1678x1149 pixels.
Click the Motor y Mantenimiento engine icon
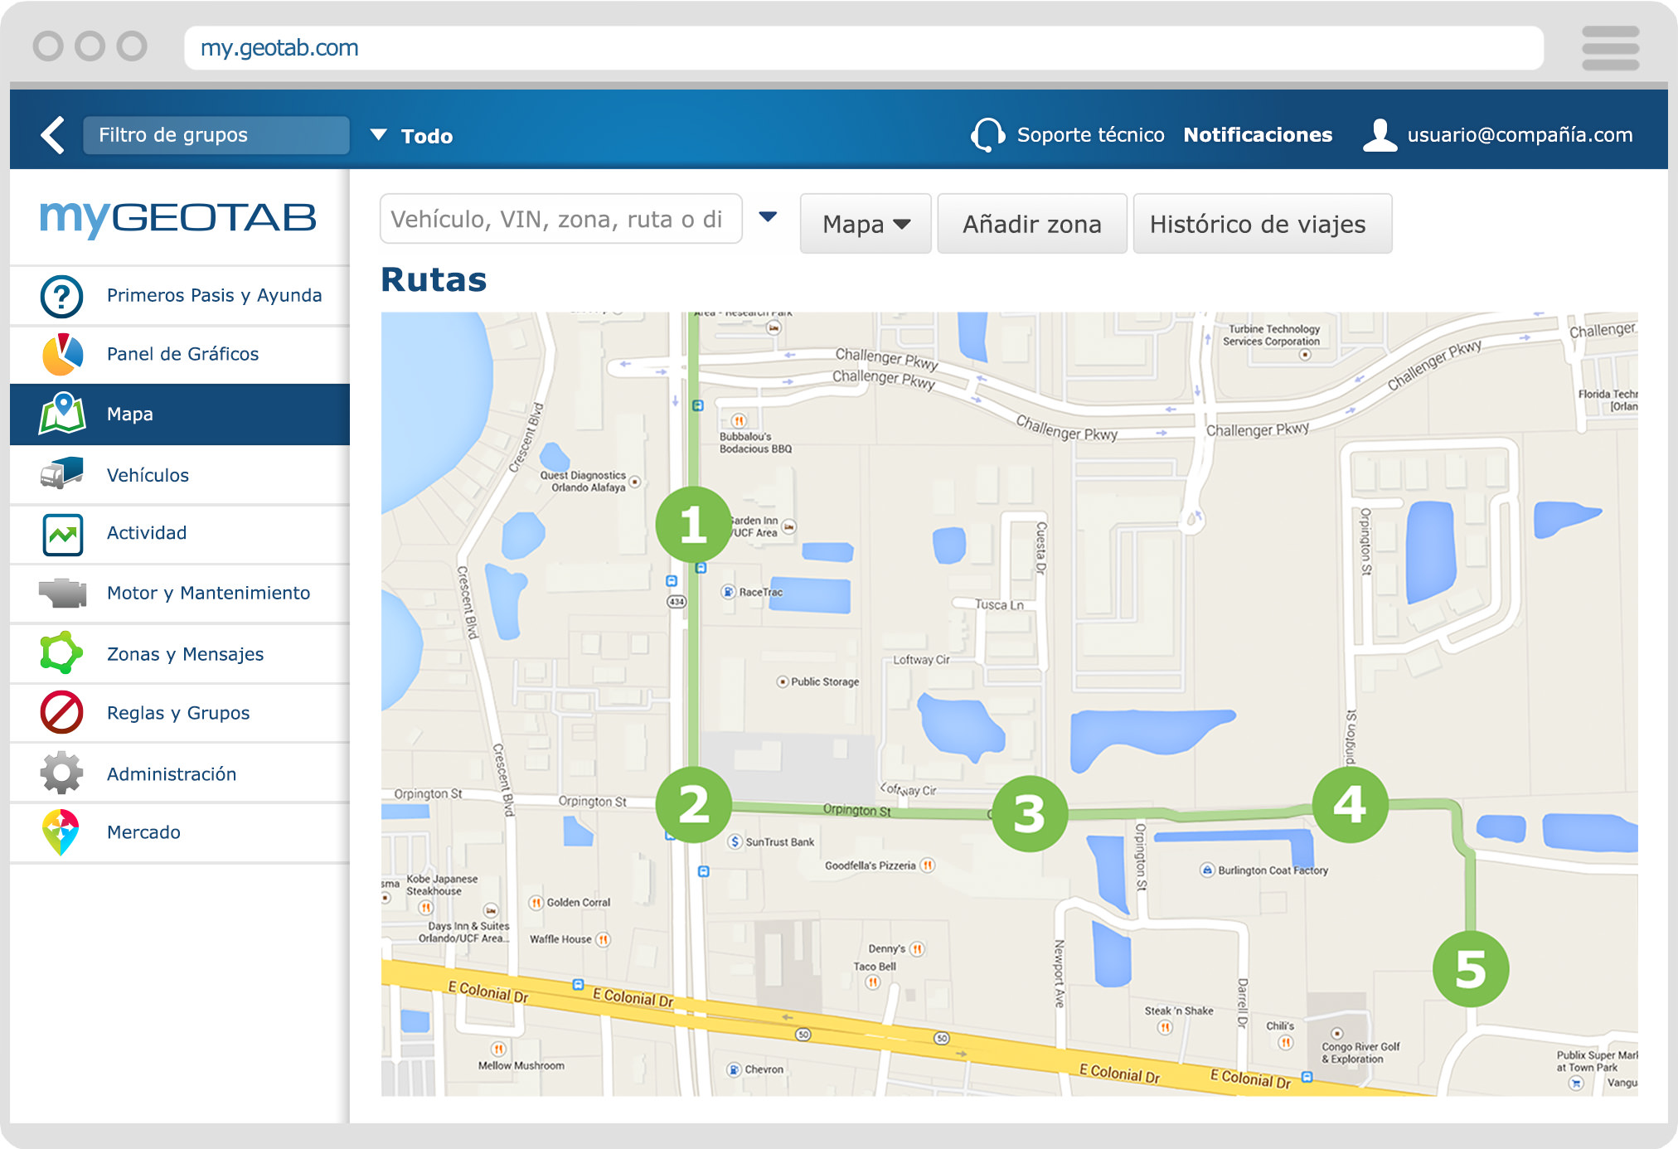click(x=62, y=593)
